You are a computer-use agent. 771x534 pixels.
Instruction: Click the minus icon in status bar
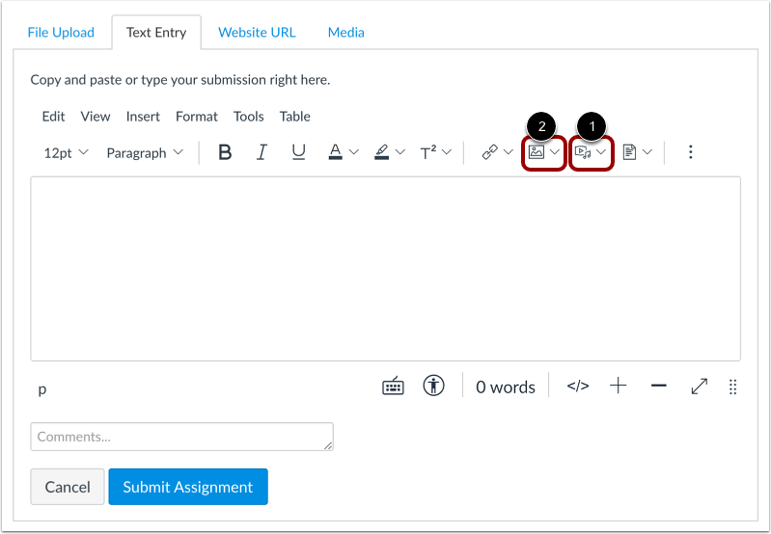pyautogui.click(x=658, y=387)
